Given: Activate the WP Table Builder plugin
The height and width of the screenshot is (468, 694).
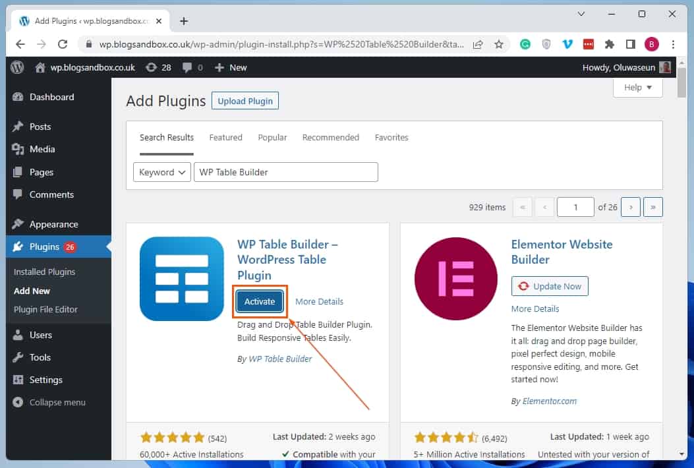Looking at the screenshot, I should coord(260,301).
